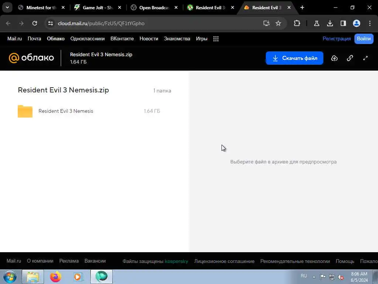Image resolution: width=378 pixels, height=284 pixels.
Task: Open the Рекомендательные технологии link
Action: click(295, 261)
